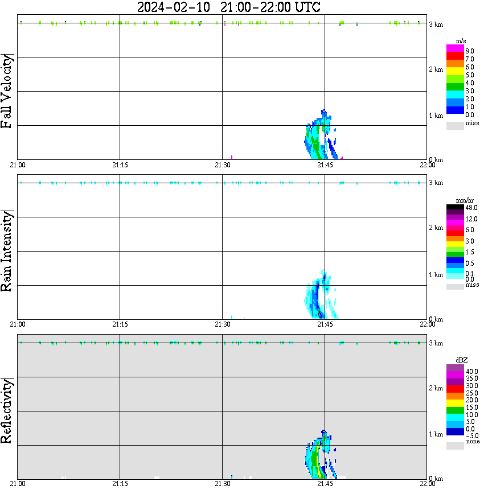Click the gray "none" swatch in Reflectivity legend
This screenshot has width=484, height=494.
455,446
